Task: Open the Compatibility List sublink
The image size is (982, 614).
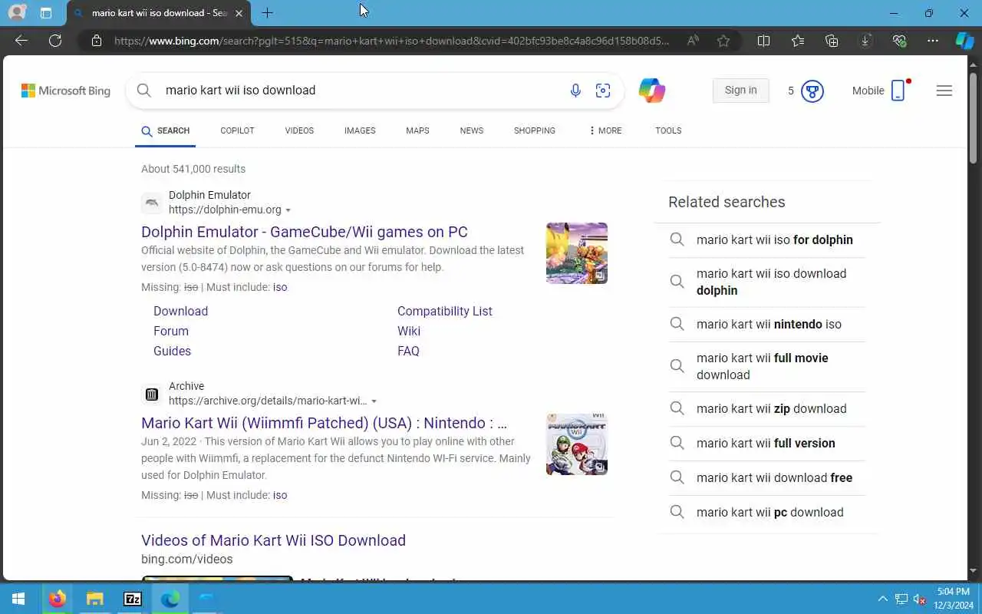Action: pos(445,311)
